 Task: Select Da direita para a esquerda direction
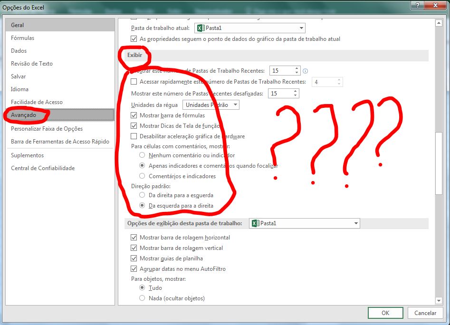pyautogui.click(x=141, y=195)
